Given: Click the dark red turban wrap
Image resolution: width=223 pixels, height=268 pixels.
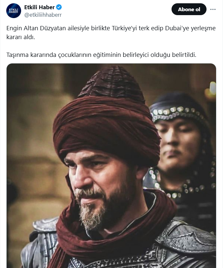Looking at the screenshot, I should 106,130.
